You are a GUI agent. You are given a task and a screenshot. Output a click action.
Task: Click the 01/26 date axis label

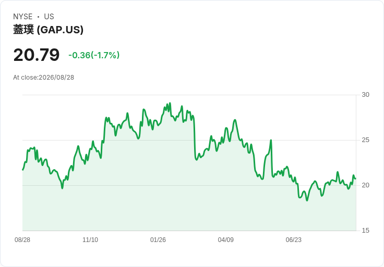click(x=158, y=240)
